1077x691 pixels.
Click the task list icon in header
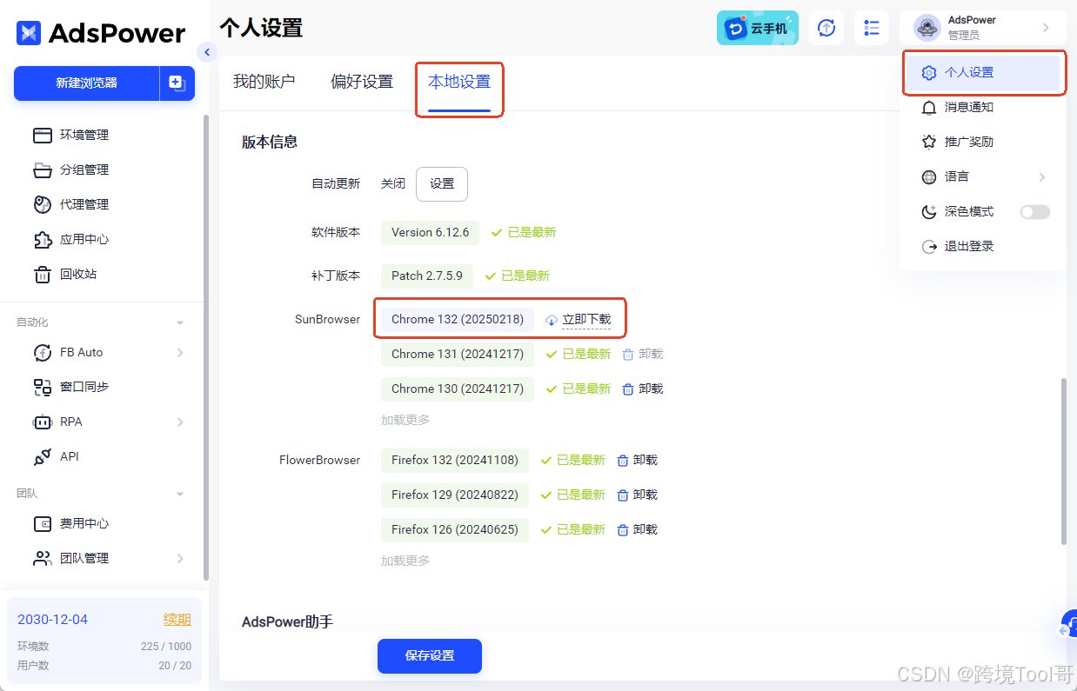point(872,28)
